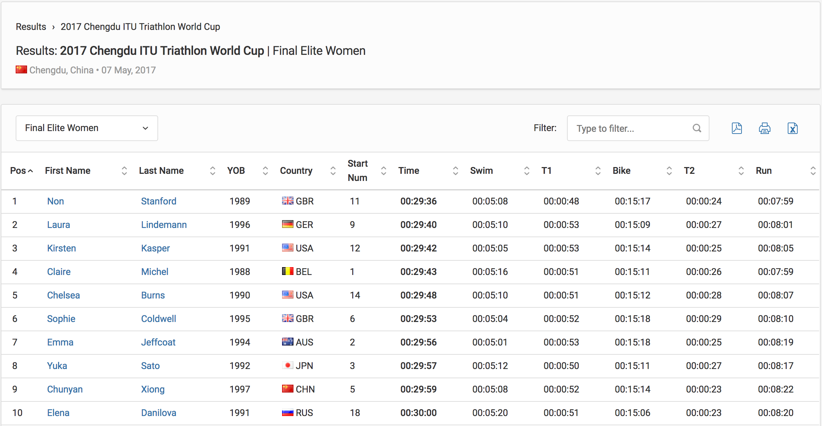Toggle sort on Run column
Screen dimensions: 822x426
tap(813, 171)
